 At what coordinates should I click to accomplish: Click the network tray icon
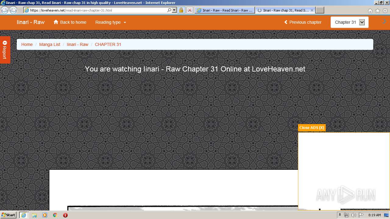(x=346, y=215)
